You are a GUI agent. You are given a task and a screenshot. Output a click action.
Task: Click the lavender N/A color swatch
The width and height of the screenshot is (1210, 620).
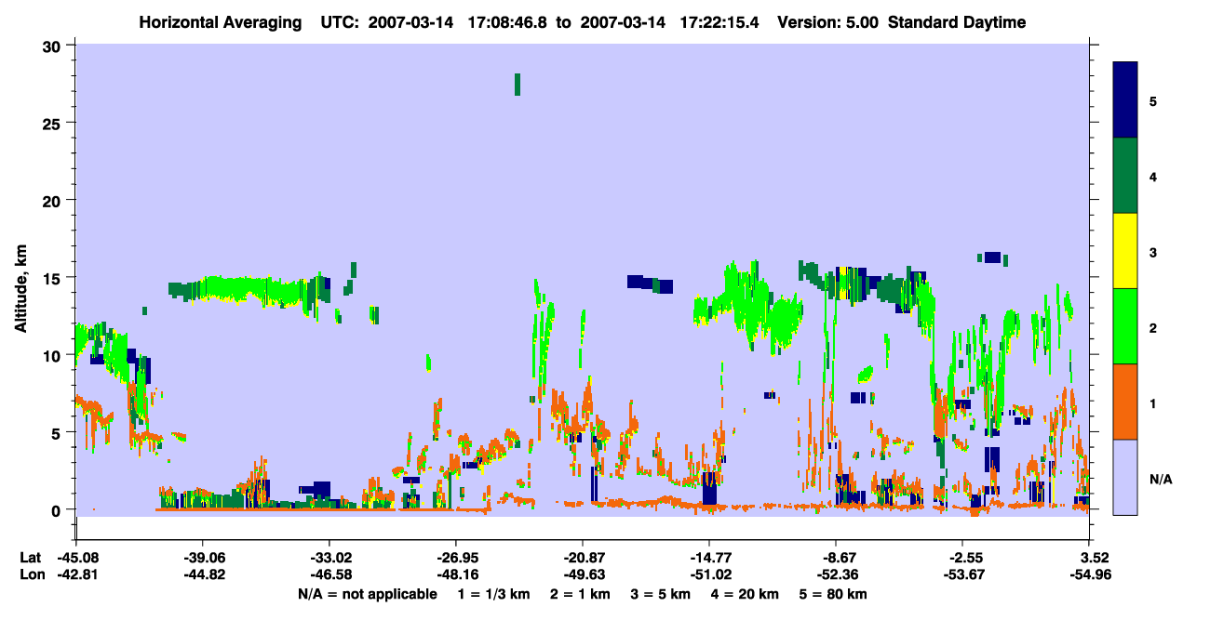point(1125,477)
